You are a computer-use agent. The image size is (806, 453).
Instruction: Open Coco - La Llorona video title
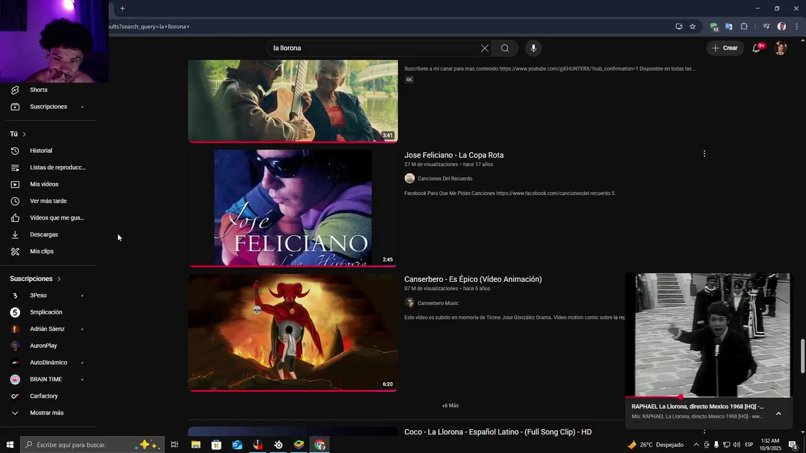(x=498, y=432)
